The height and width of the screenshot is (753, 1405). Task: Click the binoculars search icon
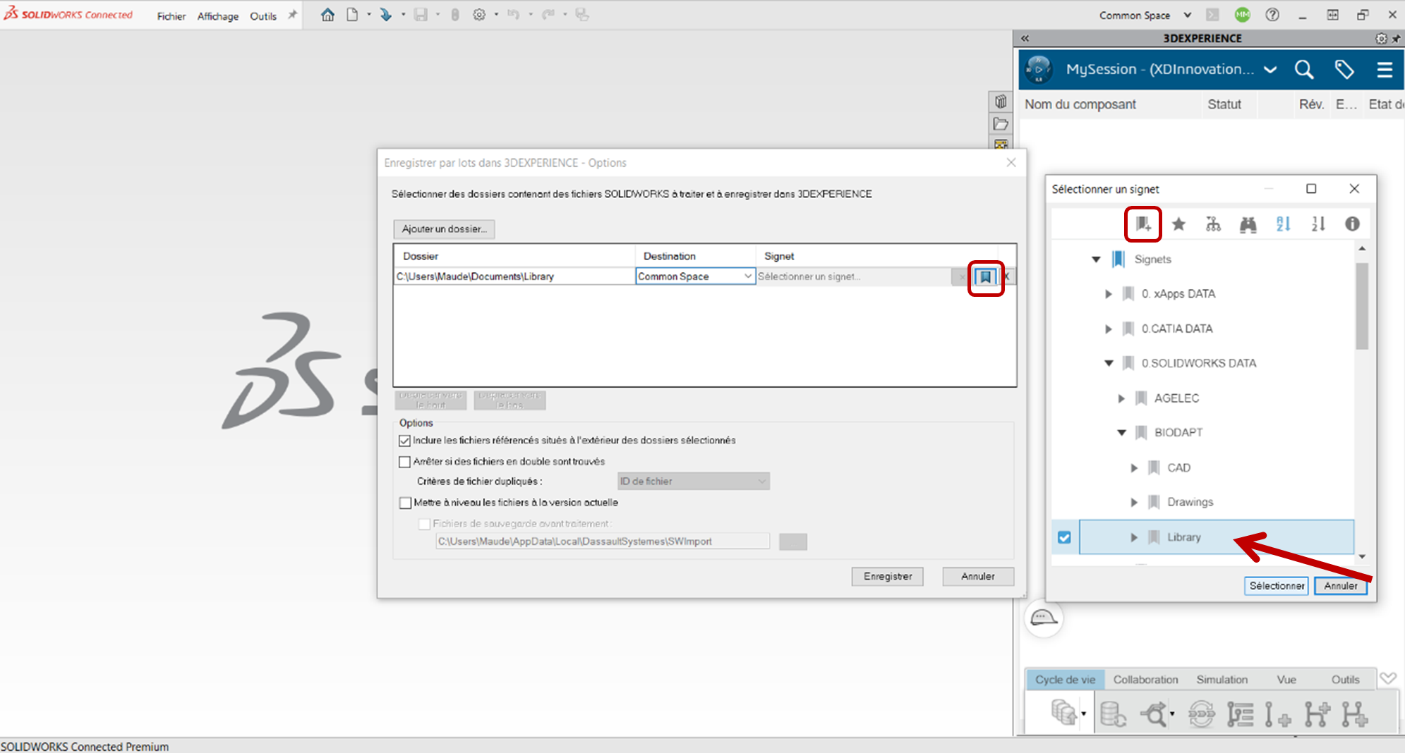(1248, 224)
